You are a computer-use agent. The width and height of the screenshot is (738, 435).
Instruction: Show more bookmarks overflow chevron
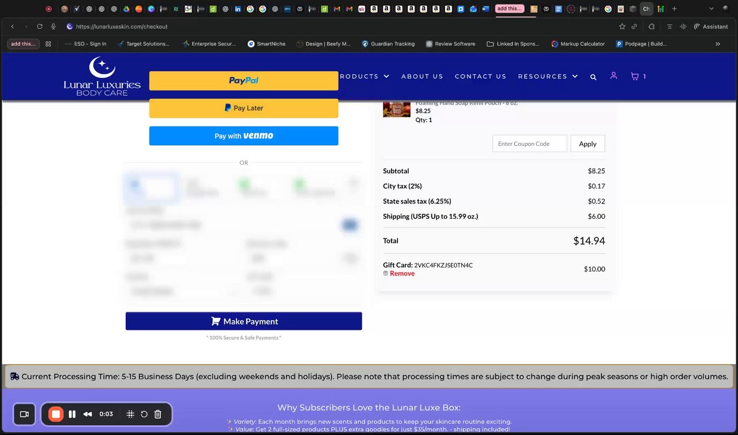[718, 44]
